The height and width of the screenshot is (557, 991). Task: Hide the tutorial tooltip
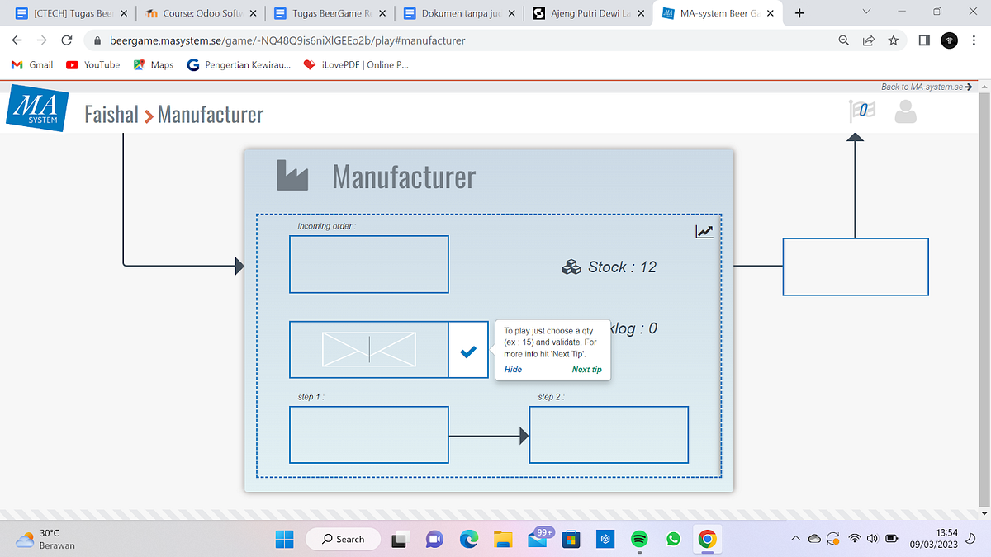pyautogui.click(x=512, y=369)
